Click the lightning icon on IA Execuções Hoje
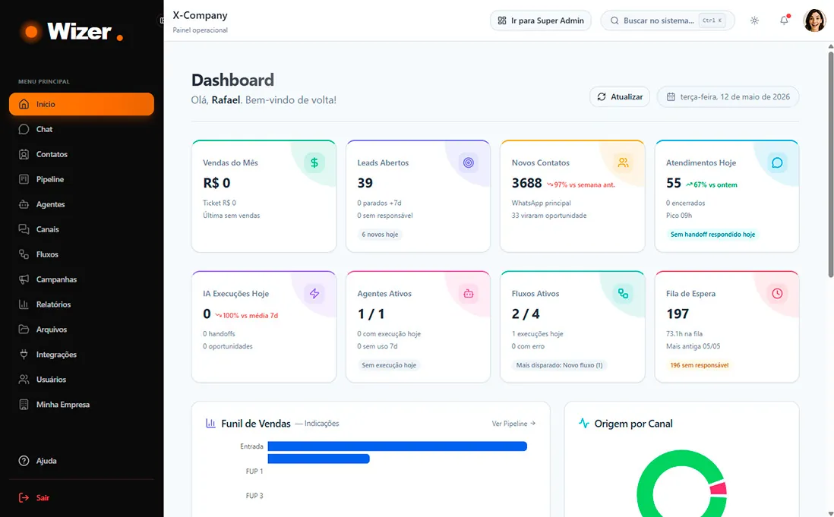This screenshot has width=834, height=517. pos(314,293)
